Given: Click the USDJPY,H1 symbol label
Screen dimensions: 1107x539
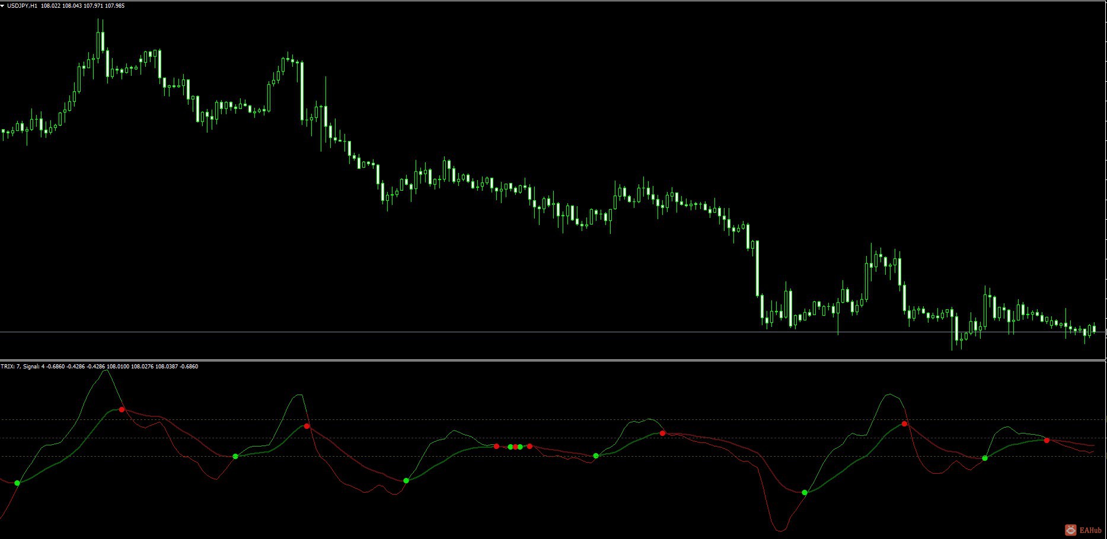Looking at the screenshot, I should (x=22, y=6).
